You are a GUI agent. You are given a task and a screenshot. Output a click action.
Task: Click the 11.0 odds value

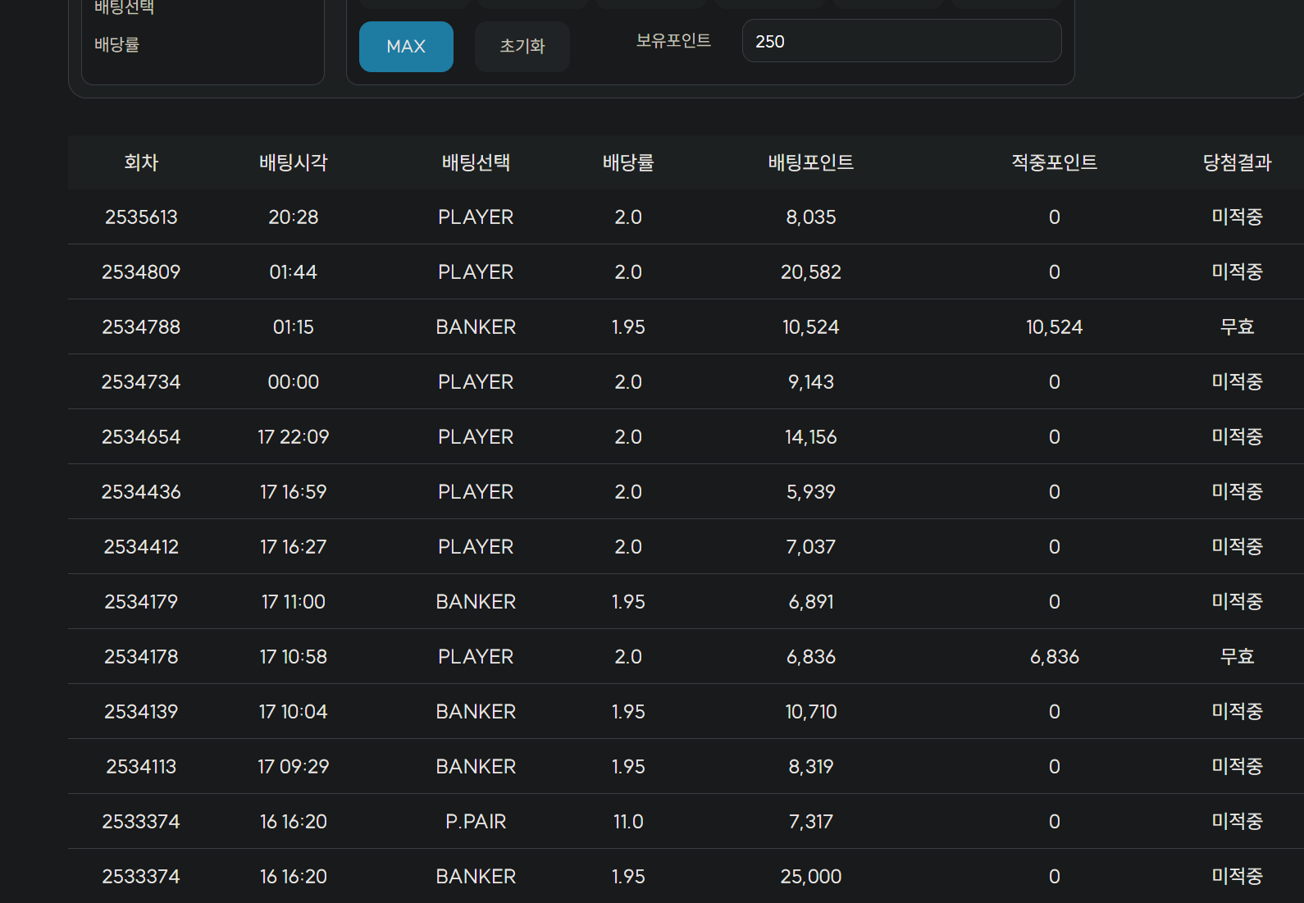point(628,822)
